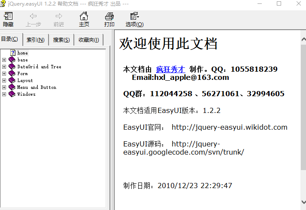Select the DataGrid and Tree entry
The image size is (306, 210).
coord(39,67)
